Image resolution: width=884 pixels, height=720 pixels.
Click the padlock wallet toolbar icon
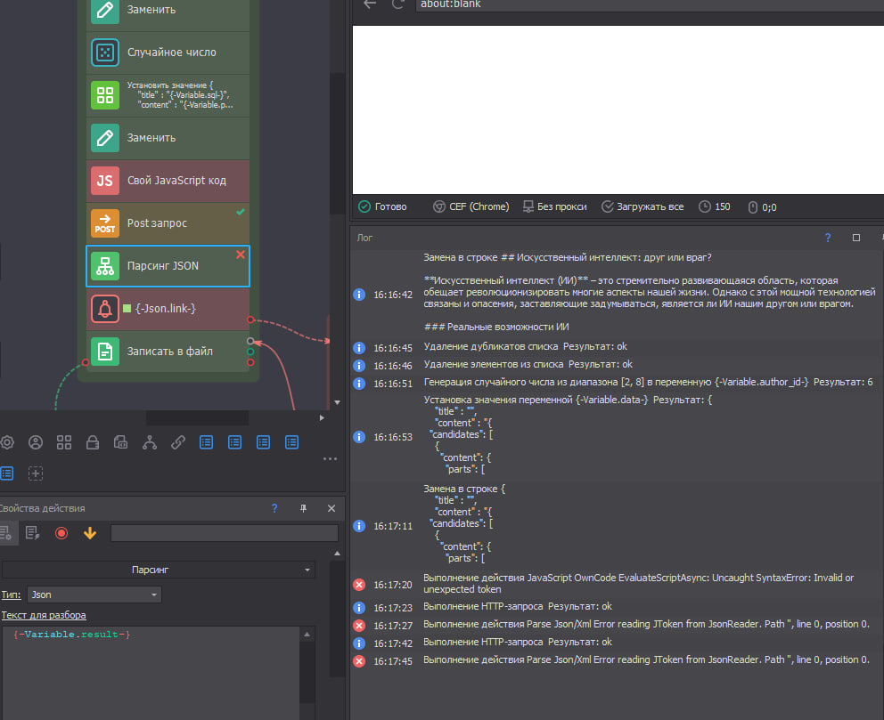click(93, 442)
